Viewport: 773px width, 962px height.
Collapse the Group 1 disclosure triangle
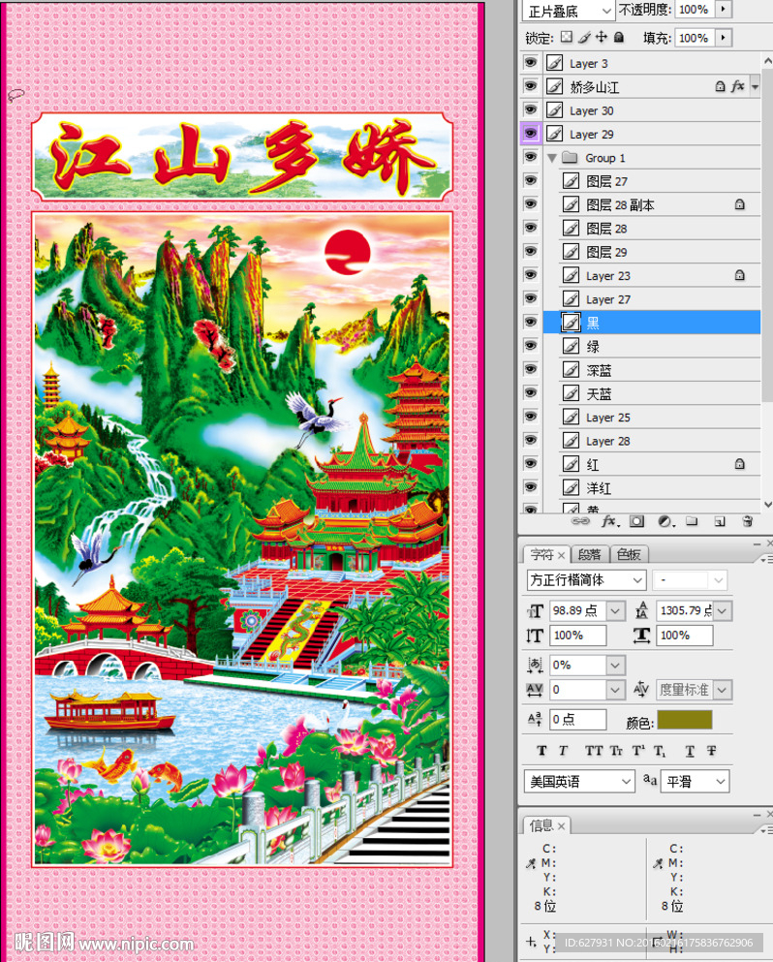pyautogui.click(x=551, y=158)
